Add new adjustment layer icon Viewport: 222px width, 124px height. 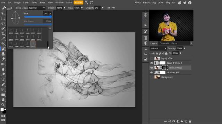pyautogui.click(x=178, y=121)
